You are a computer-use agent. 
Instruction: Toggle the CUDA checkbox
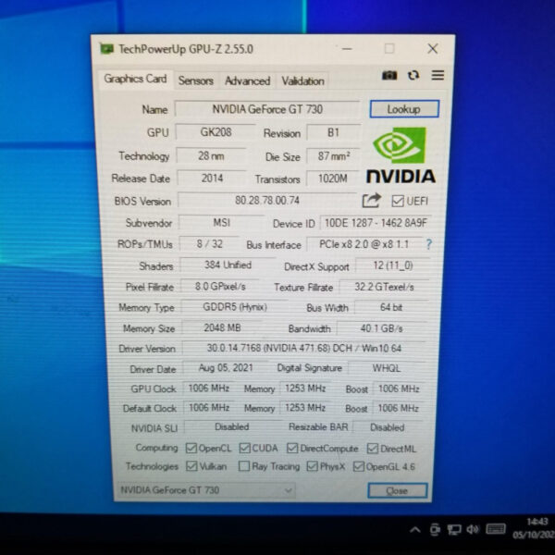tap(245, 448)
